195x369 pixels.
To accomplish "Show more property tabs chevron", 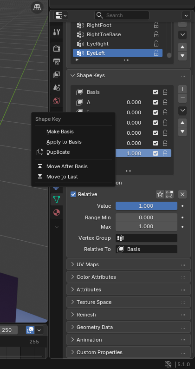I will coord(57,227).
